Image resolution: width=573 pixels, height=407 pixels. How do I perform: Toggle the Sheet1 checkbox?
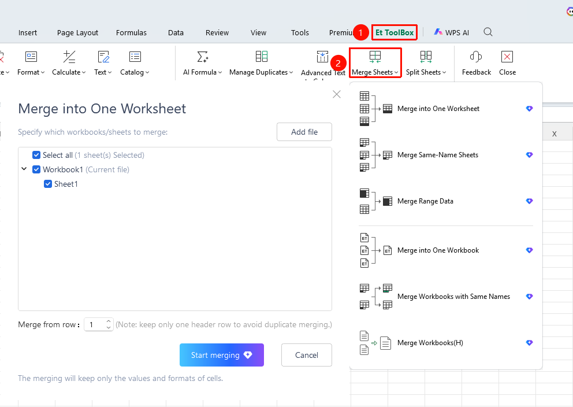[x=48, y=184]
